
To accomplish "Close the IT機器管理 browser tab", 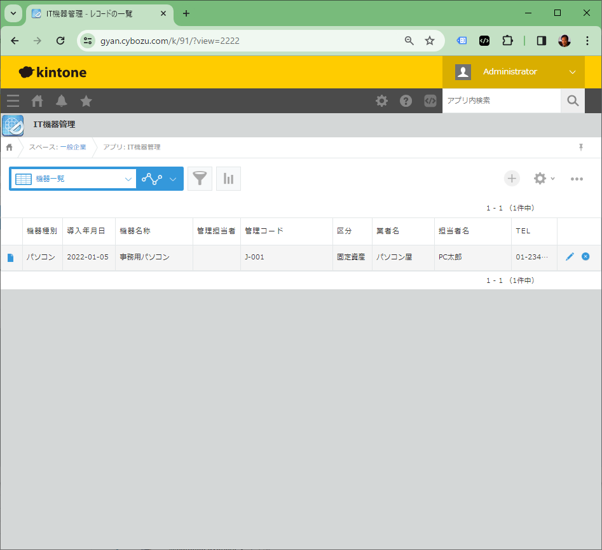I will tap(163, 13).
